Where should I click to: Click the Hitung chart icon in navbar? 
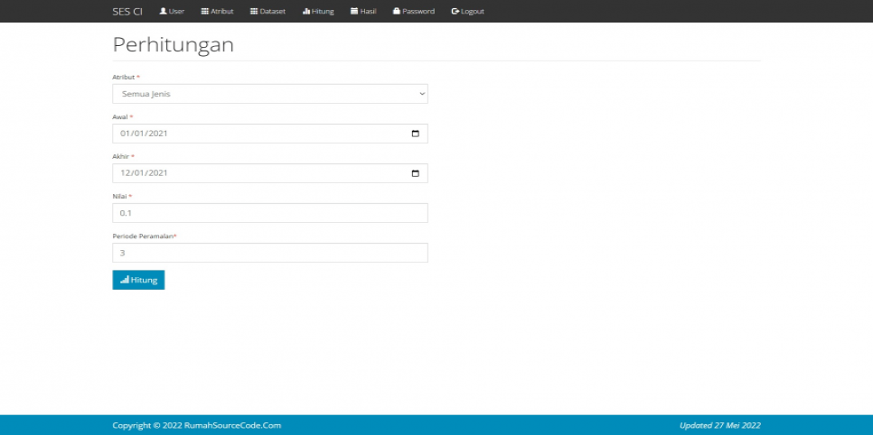(x=306, y=12)
